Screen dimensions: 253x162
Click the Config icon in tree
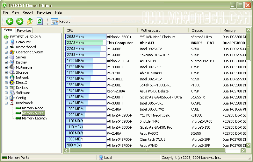click(x=12, y=98)
